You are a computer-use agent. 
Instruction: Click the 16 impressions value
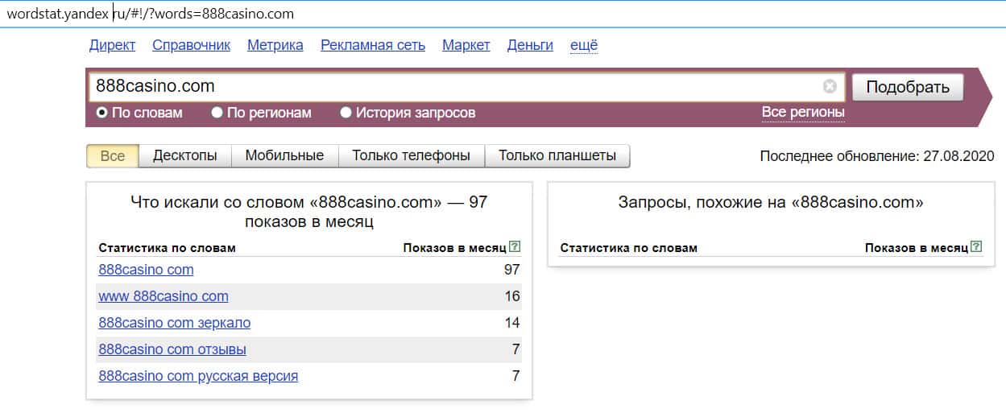pos(512,296)
